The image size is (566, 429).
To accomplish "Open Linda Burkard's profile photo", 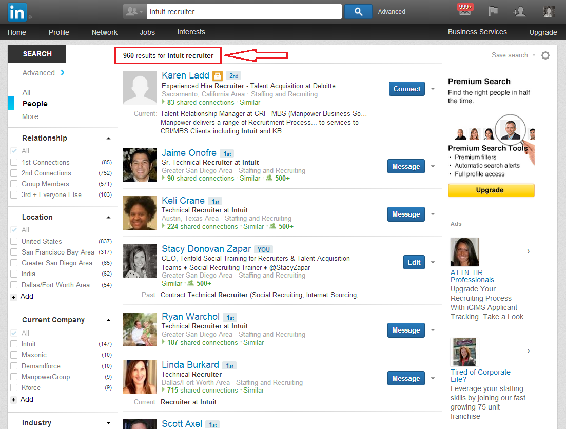I will point(140,377).
